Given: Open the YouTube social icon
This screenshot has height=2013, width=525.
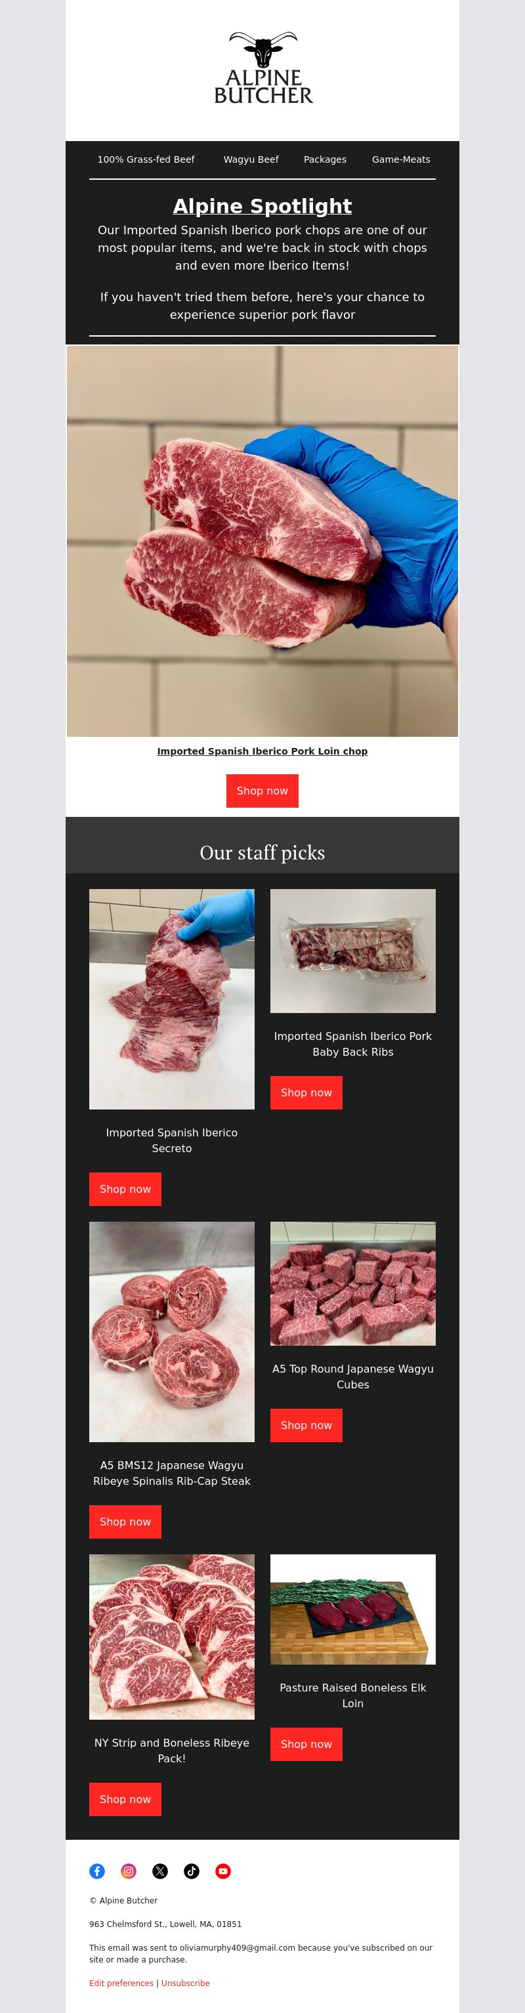Looking at the screenshot, I should [x=222, y=1871].
